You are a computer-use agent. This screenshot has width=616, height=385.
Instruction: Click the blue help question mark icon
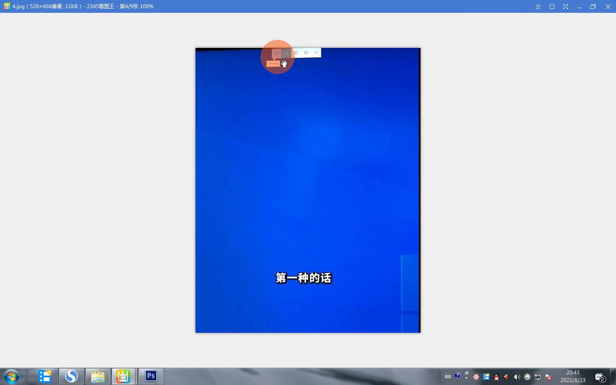tap(457, 376)
